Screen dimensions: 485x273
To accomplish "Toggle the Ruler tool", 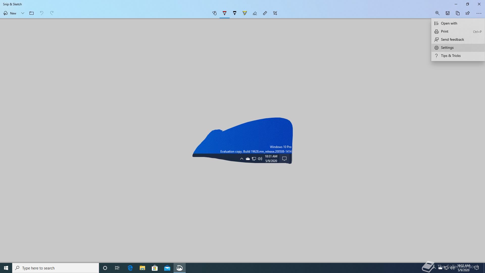I will coord(265,13).
